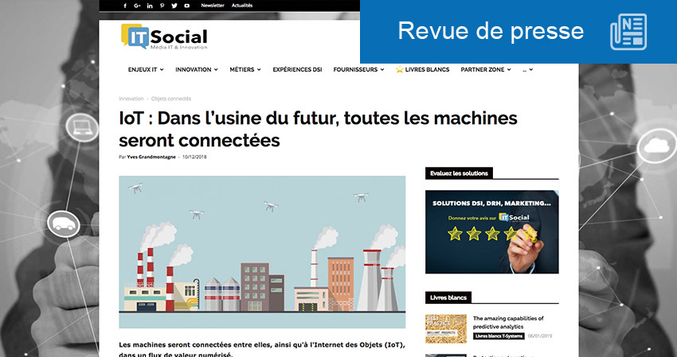Open the Livres Blancs menu item
This screenshot has height=357, width=677.
point(423,70)
